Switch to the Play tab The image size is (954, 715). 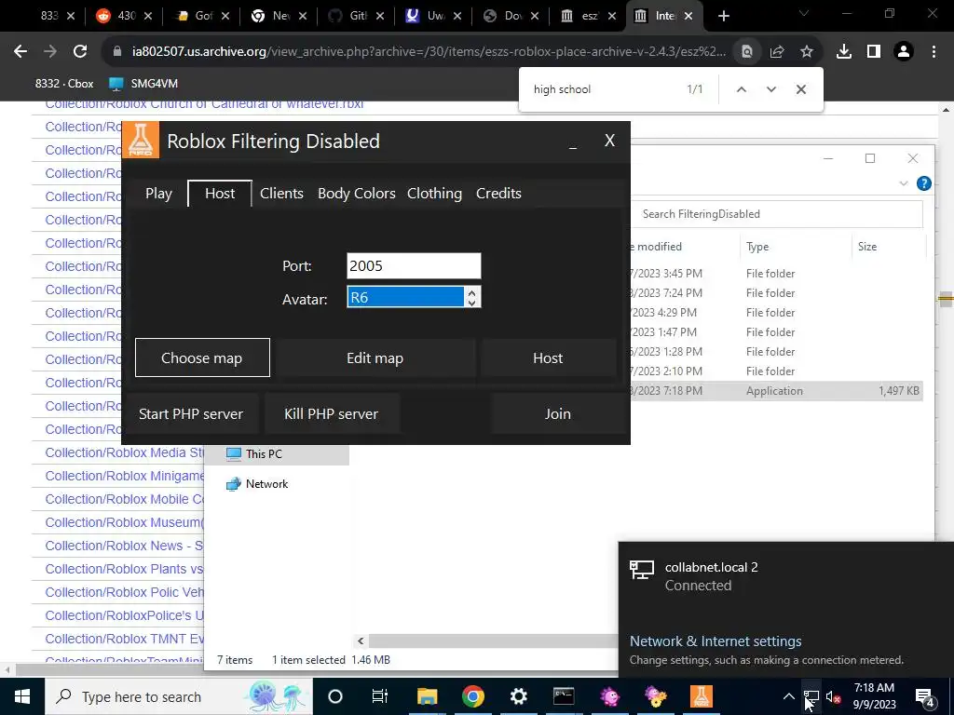pos(158,194)
